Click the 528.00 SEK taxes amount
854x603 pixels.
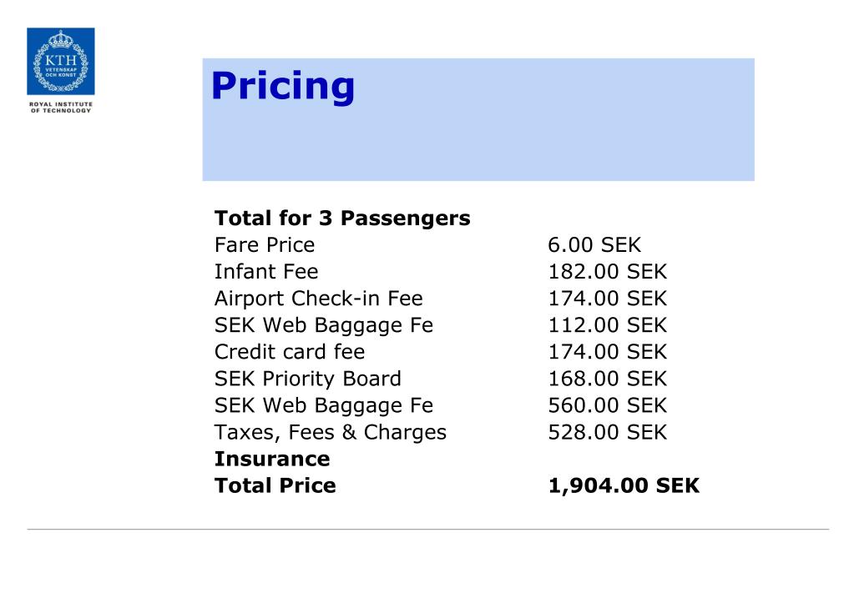coord(607,431)
